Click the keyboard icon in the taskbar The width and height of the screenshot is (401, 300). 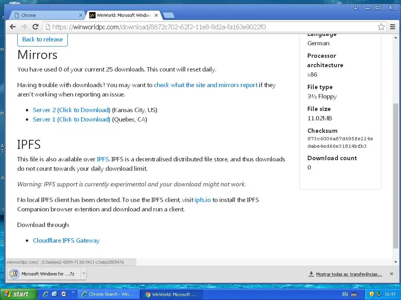(x=354, y=295)
